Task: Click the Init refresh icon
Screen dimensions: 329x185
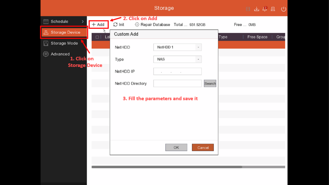Action: click(115, 24)
